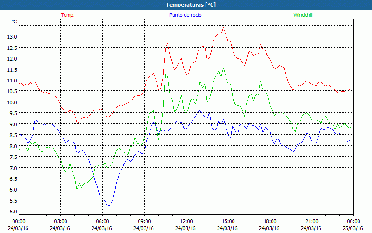This screenshot has height=233, width=372.
Task: Click the 06:00 time axis label
Action: pyautogui.click(x=102, y=222)
